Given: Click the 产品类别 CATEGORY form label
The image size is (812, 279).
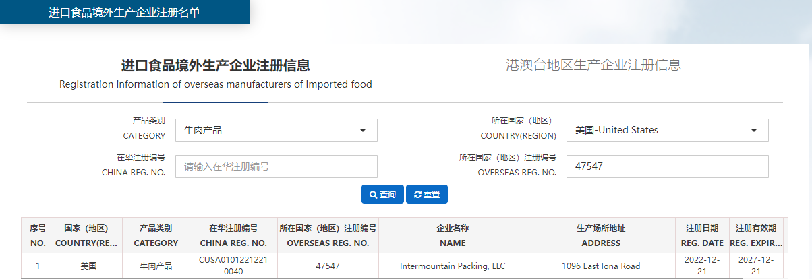Looking at the screenshot, I should [144, 128].
